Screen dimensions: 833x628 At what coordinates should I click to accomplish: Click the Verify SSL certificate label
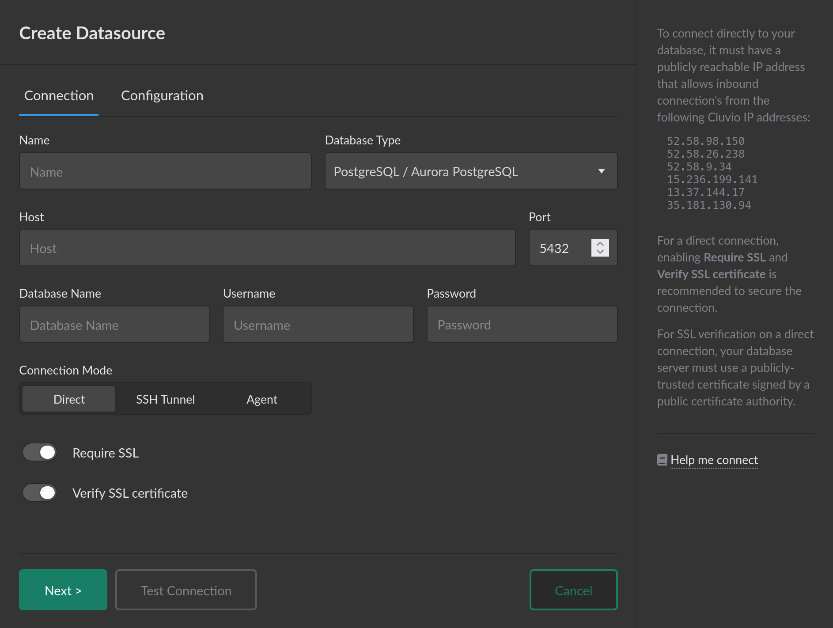(130, 493)
